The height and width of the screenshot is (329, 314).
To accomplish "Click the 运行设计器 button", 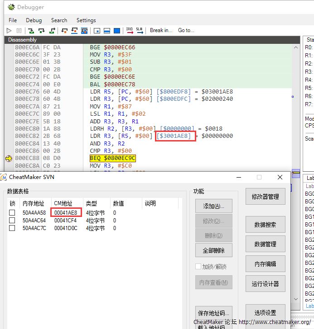I will (x=266, y=284).
